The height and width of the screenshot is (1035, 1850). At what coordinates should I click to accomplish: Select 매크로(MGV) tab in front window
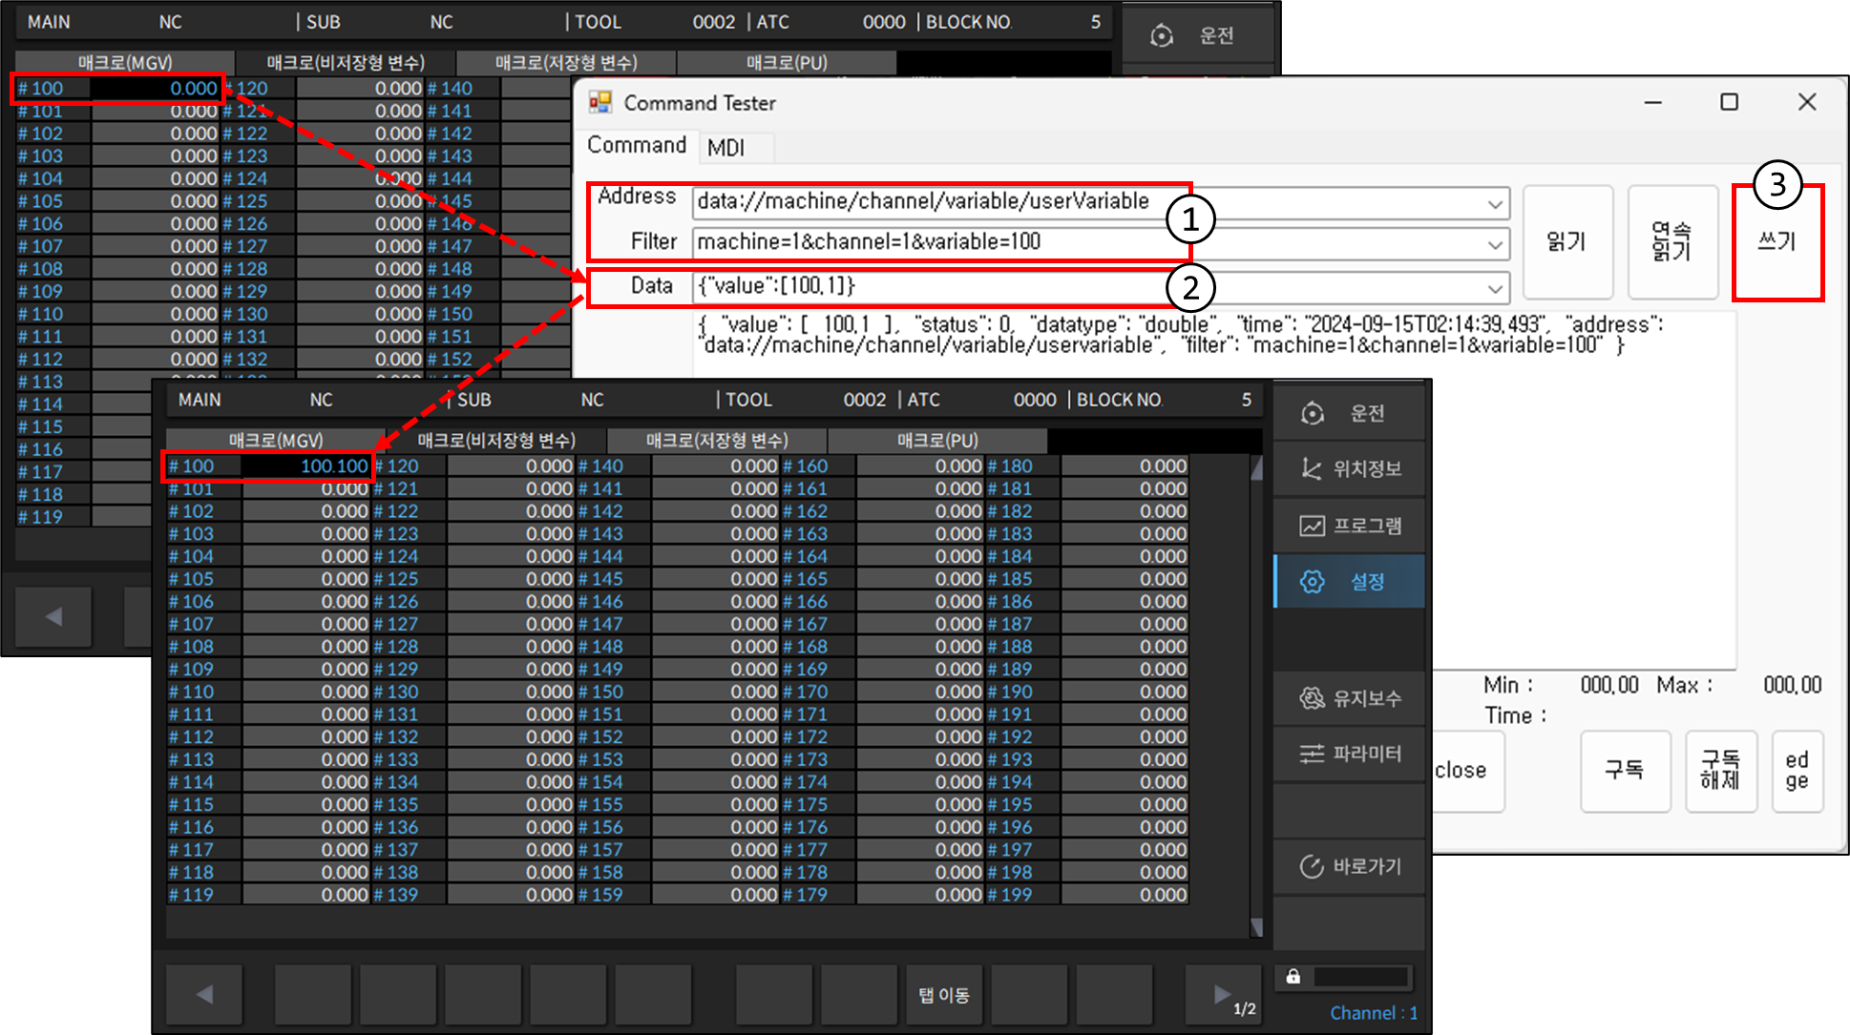click(x=276, y=440)
